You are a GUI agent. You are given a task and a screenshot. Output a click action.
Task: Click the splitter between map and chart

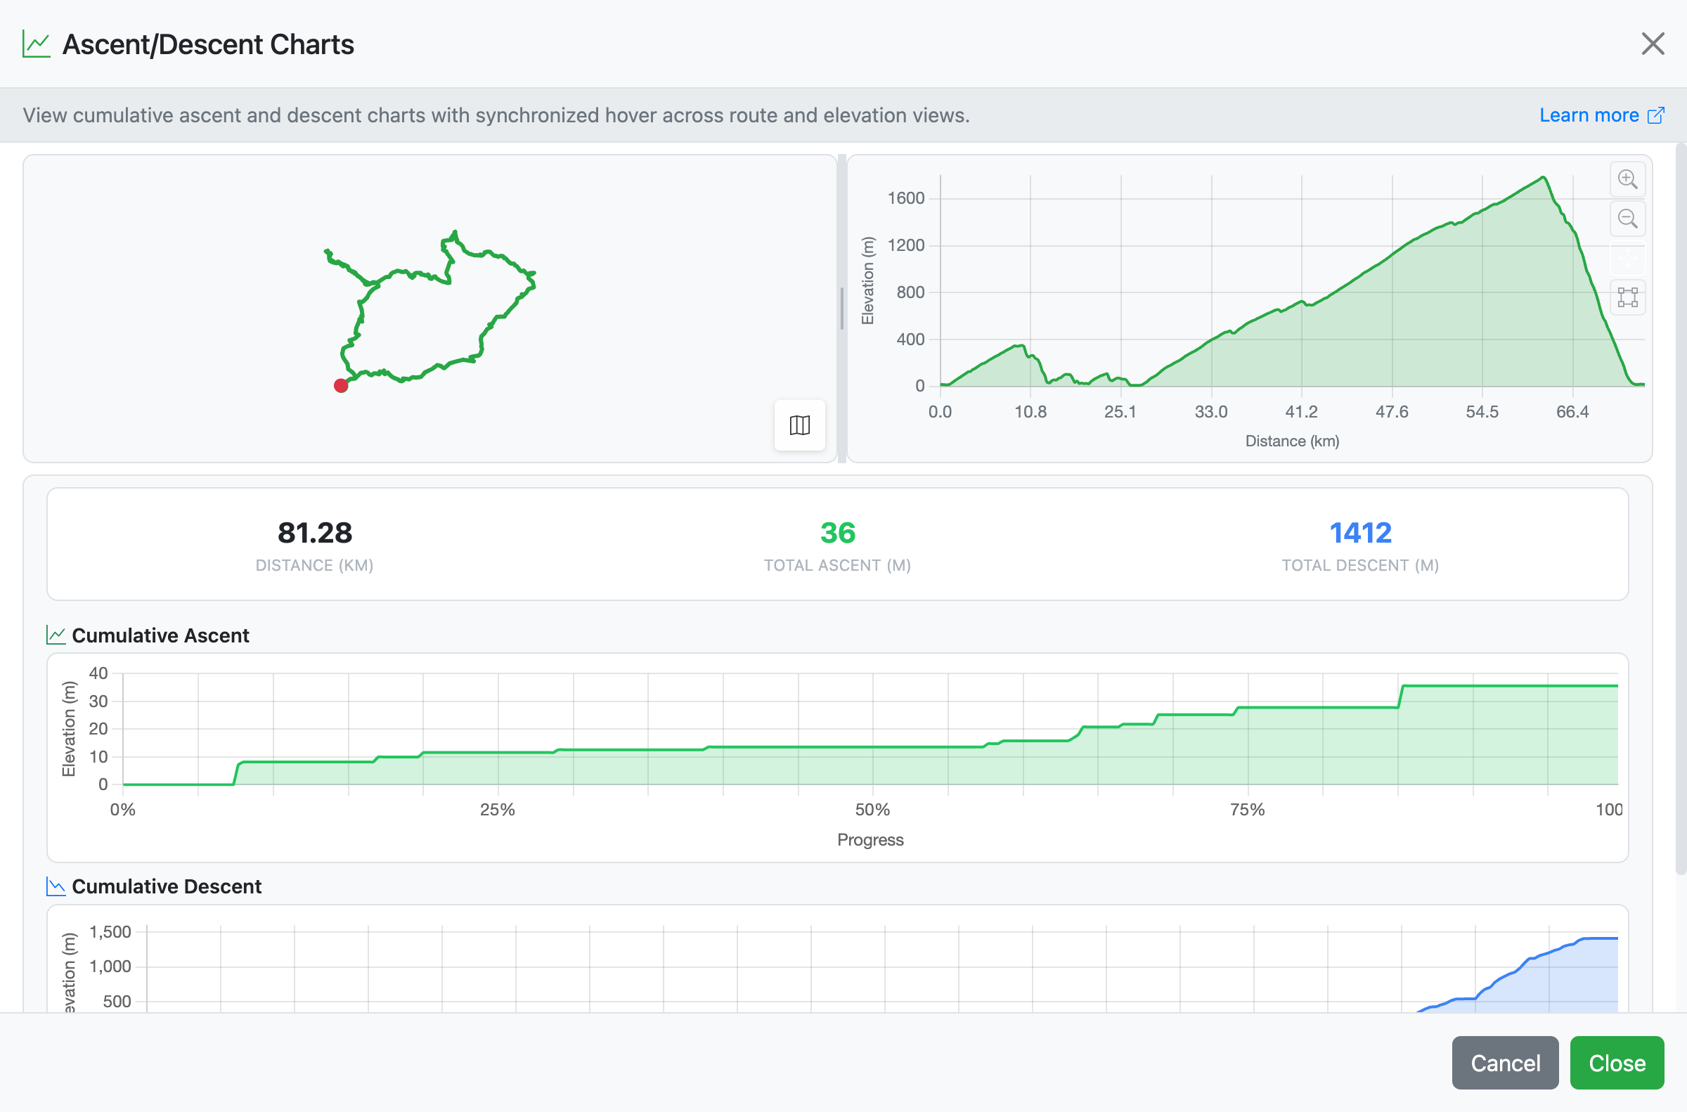(841, 309)
